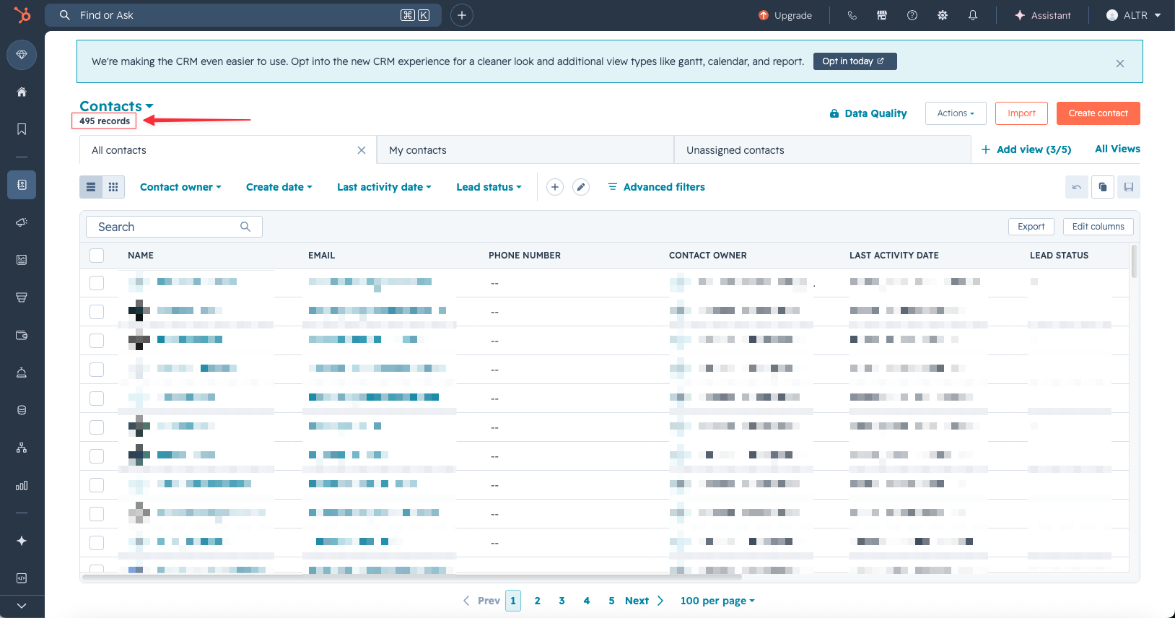
Task: Click the plus quick-create button in top bar
Action: [462, 15]
